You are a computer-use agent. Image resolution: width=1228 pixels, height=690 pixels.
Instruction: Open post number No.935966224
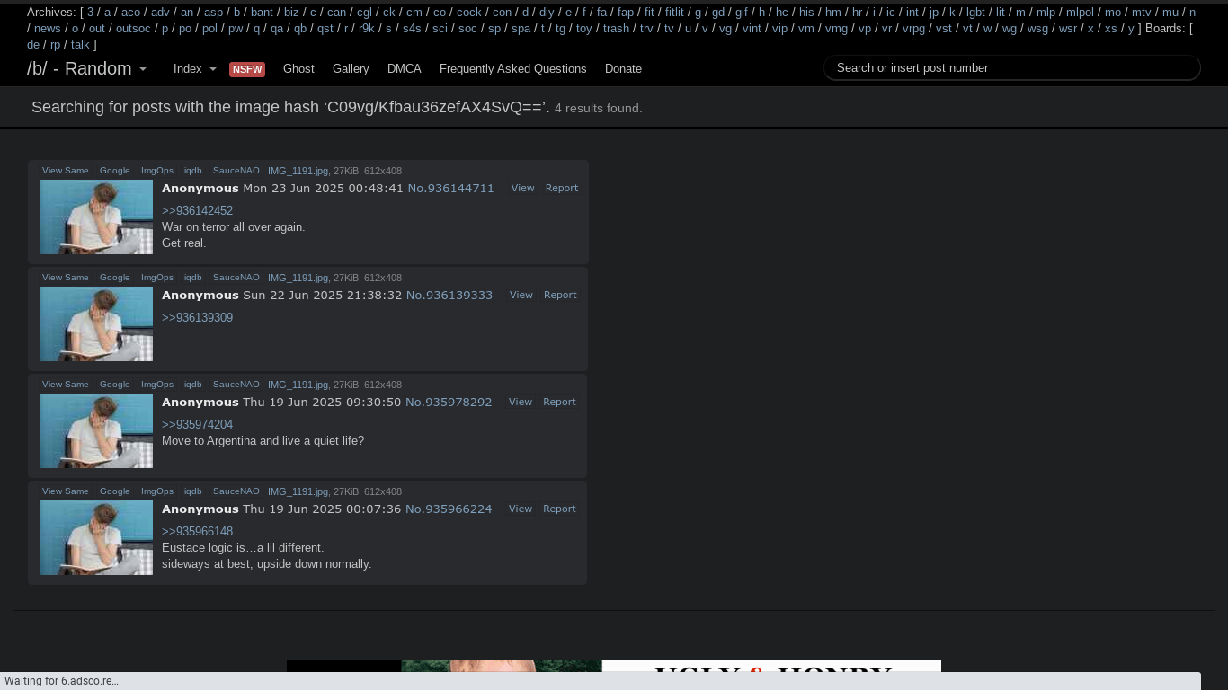[449, 509]
